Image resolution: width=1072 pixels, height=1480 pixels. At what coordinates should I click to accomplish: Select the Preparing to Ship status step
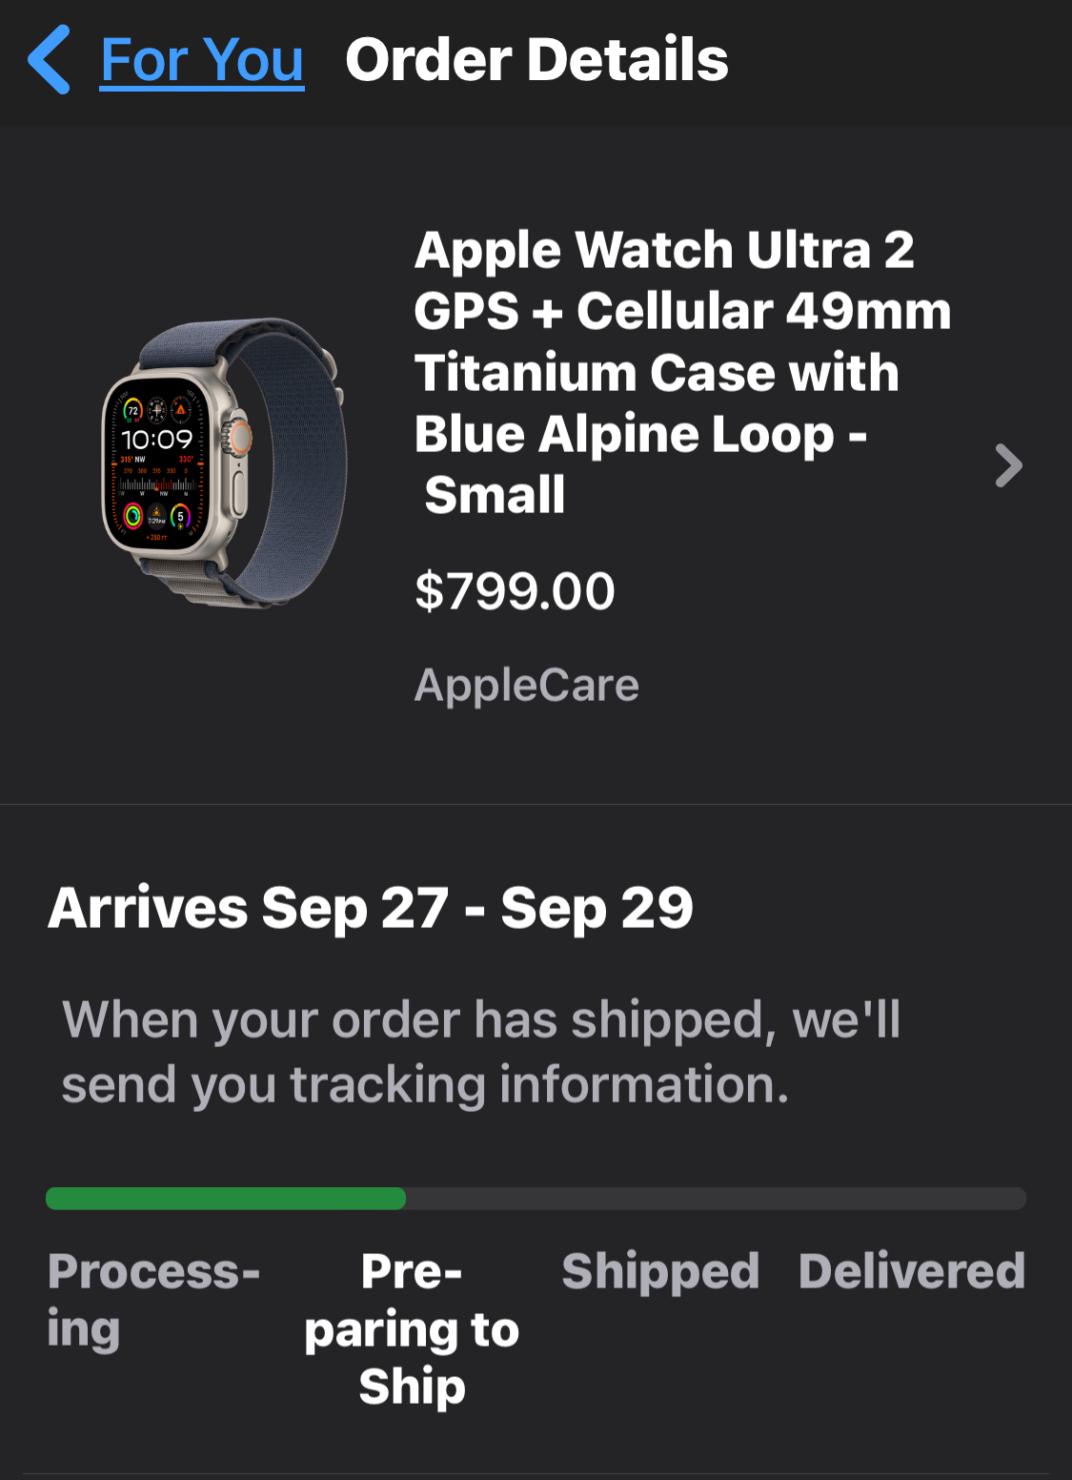pos(412,1328)
